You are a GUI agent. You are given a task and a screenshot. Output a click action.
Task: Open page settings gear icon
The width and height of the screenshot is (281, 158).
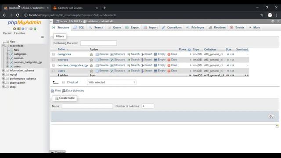click(x=273, y=22)
